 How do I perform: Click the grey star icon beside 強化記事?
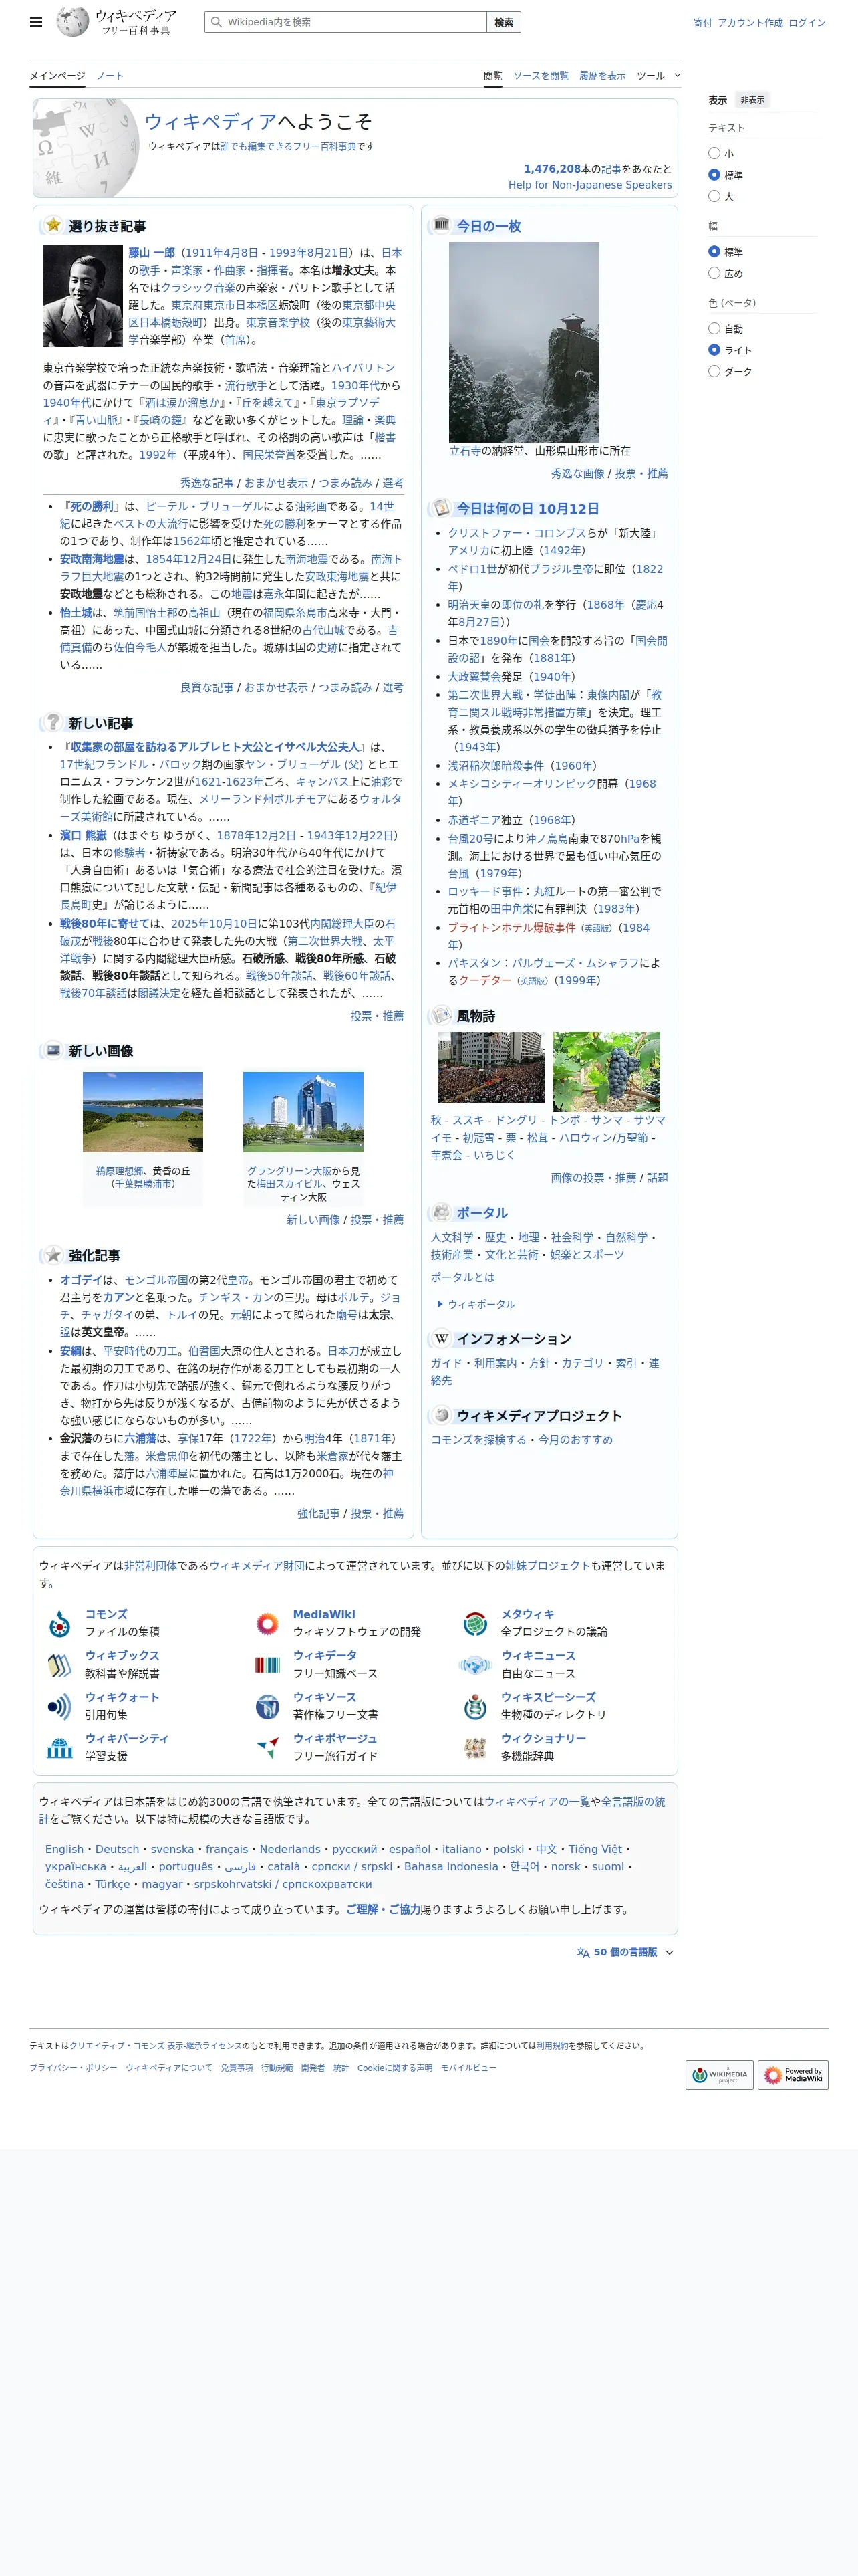click(53, 1254)
